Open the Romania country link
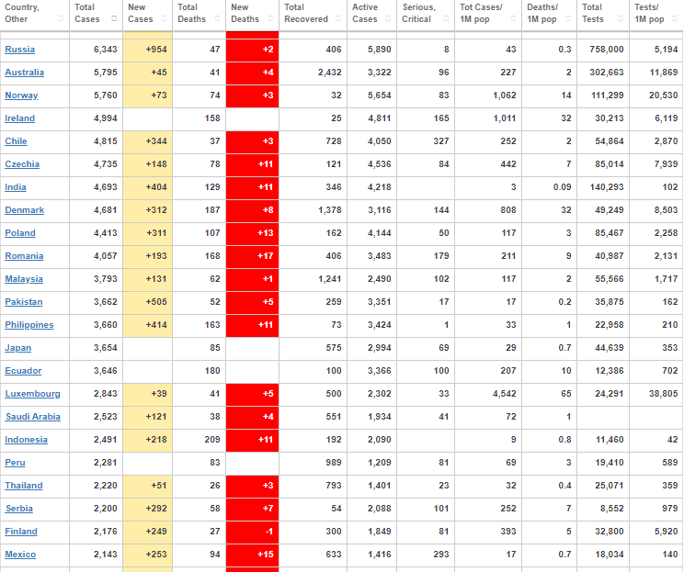Viewport: 684px width, 572px height. point(24,256)
